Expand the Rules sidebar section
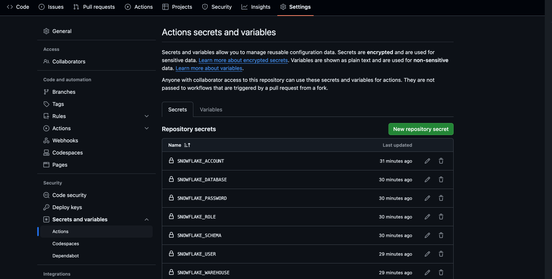Screen dimensions: 552x279 click(147, 116)
